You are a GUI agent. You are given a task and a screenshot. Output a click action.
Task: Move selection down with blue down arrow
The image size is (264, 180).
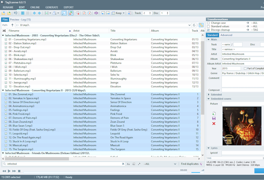tap(34, 13)
